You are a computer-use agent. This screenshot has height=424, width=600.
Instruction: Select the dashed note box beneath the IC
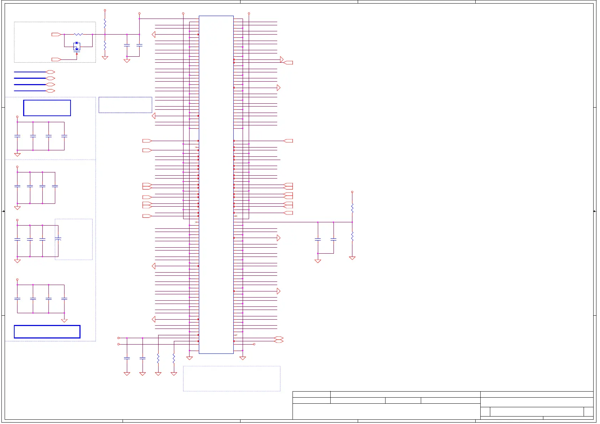232,379
